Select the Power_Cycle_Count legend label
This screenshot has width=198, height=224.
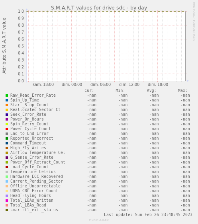(31, 129)
